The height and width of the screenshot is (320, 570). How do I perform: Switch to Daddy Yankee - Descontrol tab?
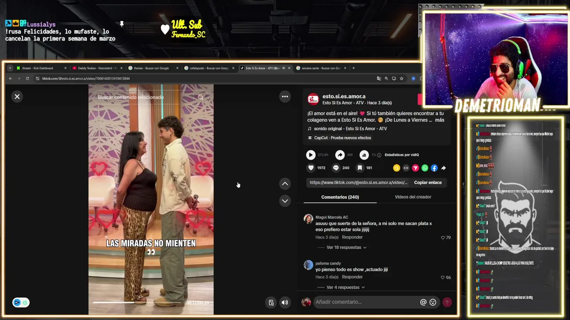pyautogui.click(x=97, y=68)
